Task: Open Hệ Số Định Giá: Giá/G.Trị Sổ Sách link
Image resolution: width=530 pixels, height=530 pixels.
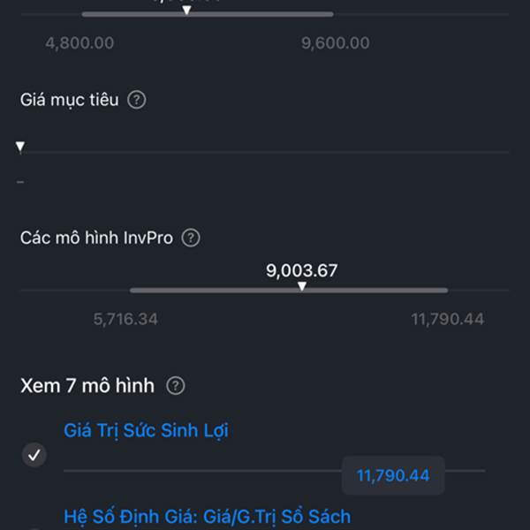Action: [x=207, y=516]
